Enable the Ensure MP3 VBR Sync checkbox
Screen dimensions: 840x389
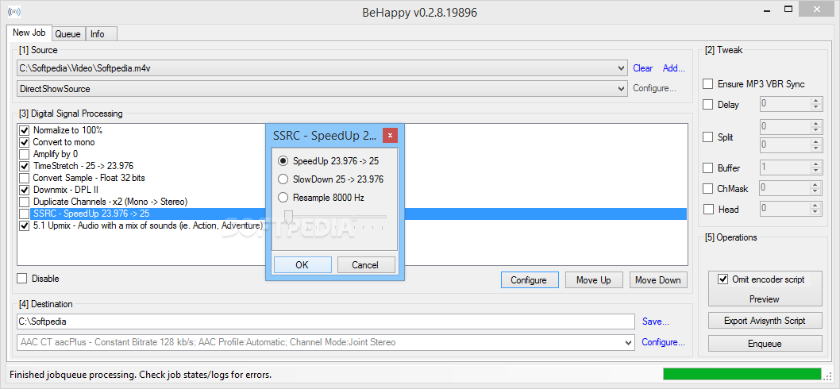tap(708, 84)
